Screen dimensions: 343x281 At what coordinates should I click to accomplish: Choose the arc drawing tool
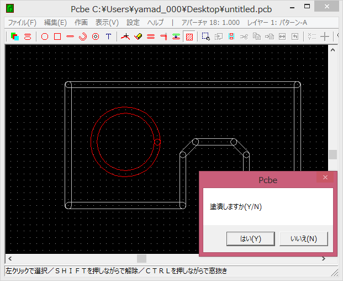pyautogui.click(x=83, y=37)
